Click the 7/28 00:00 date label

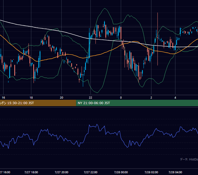(x=121, y=172)
